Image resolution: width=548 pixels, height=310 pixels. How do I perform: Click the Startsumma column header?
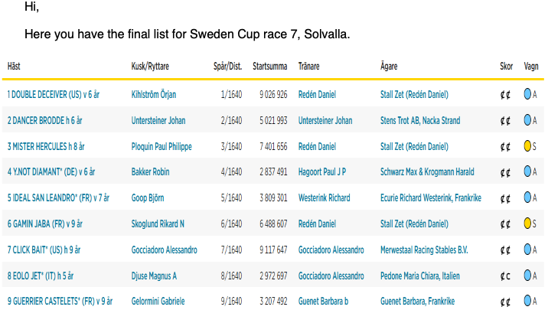[270, 67]
